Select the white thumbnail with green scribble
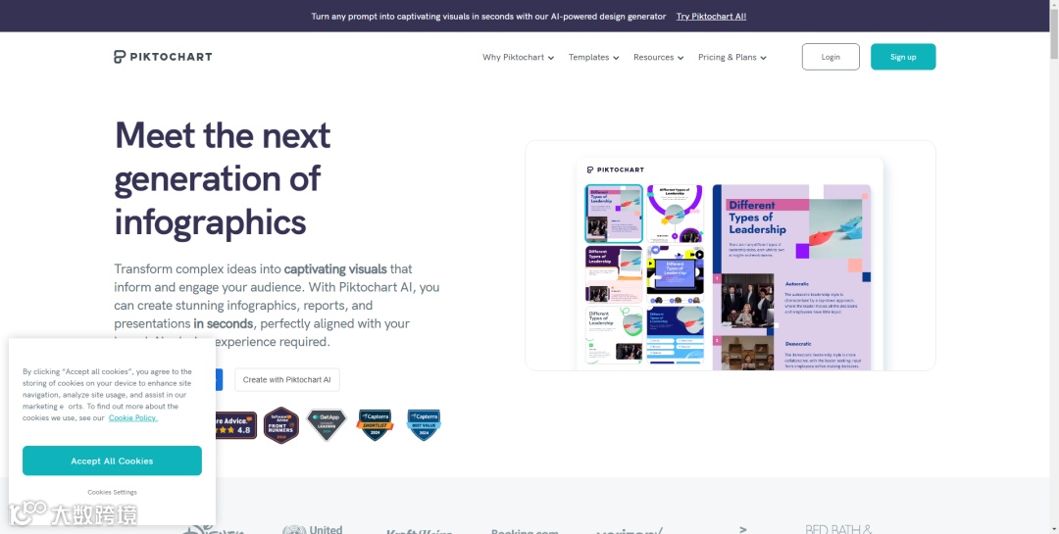 click(x=614, y=335)
